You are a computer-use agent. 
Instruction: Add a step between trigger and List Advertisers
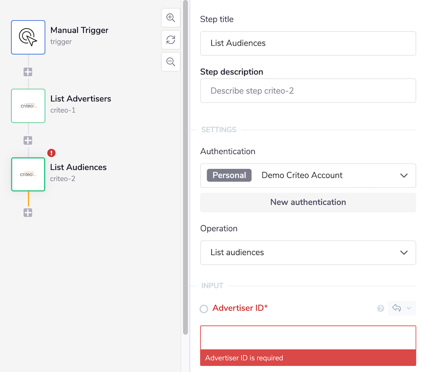tap(28, 72)
